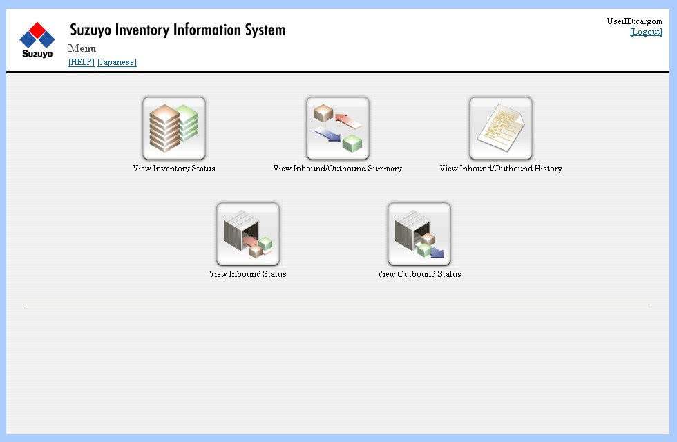Select the View Outbound Status warehouse icon
Image resolution: width=677 pixels, height=442 pixels.
pos(419,234)
